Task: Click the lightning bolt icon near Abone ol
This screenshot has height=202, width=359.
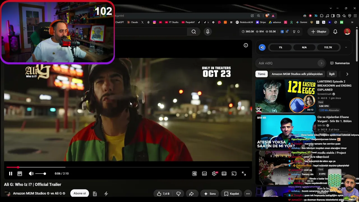Action: 106,194
